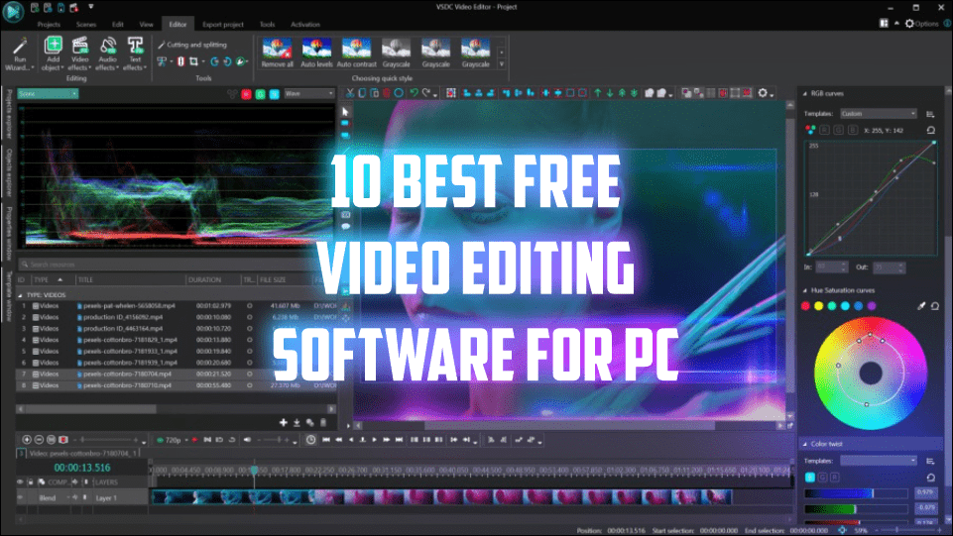Viewport: 953px width, 536px height.
Task: Reset the RGB curves with the reset icon
Action: point(930,130)
